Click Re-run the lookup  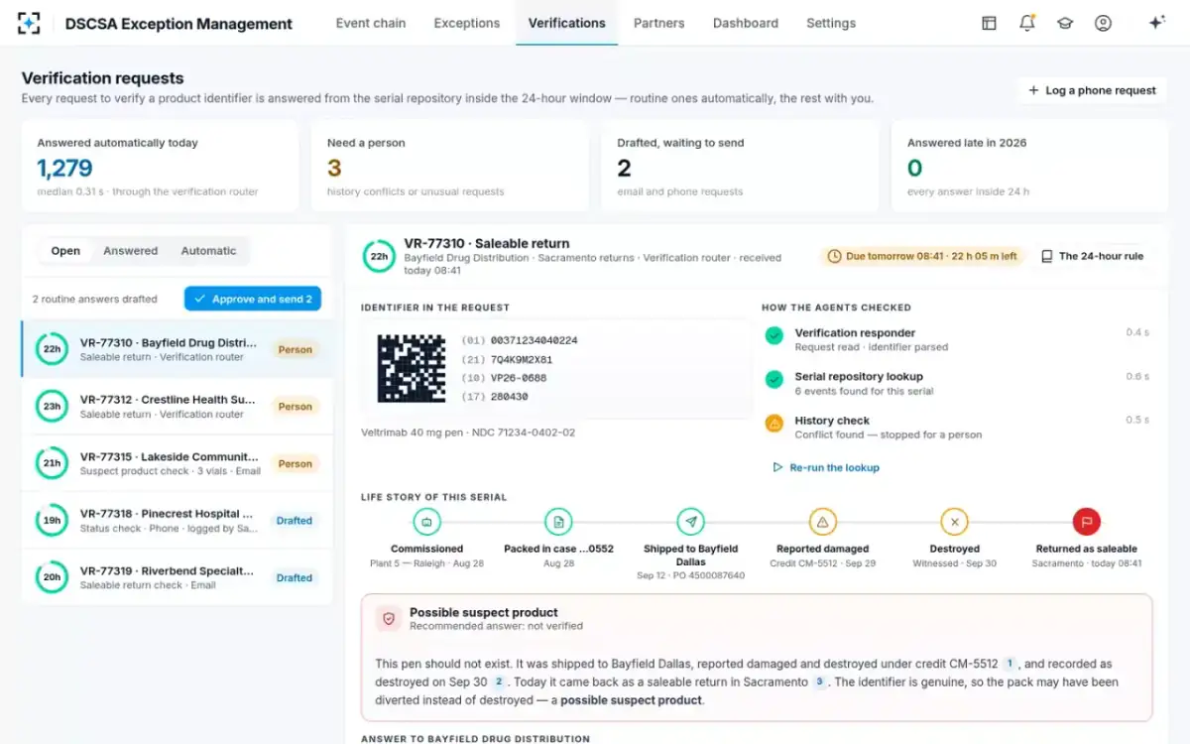[x=825, y=467]
